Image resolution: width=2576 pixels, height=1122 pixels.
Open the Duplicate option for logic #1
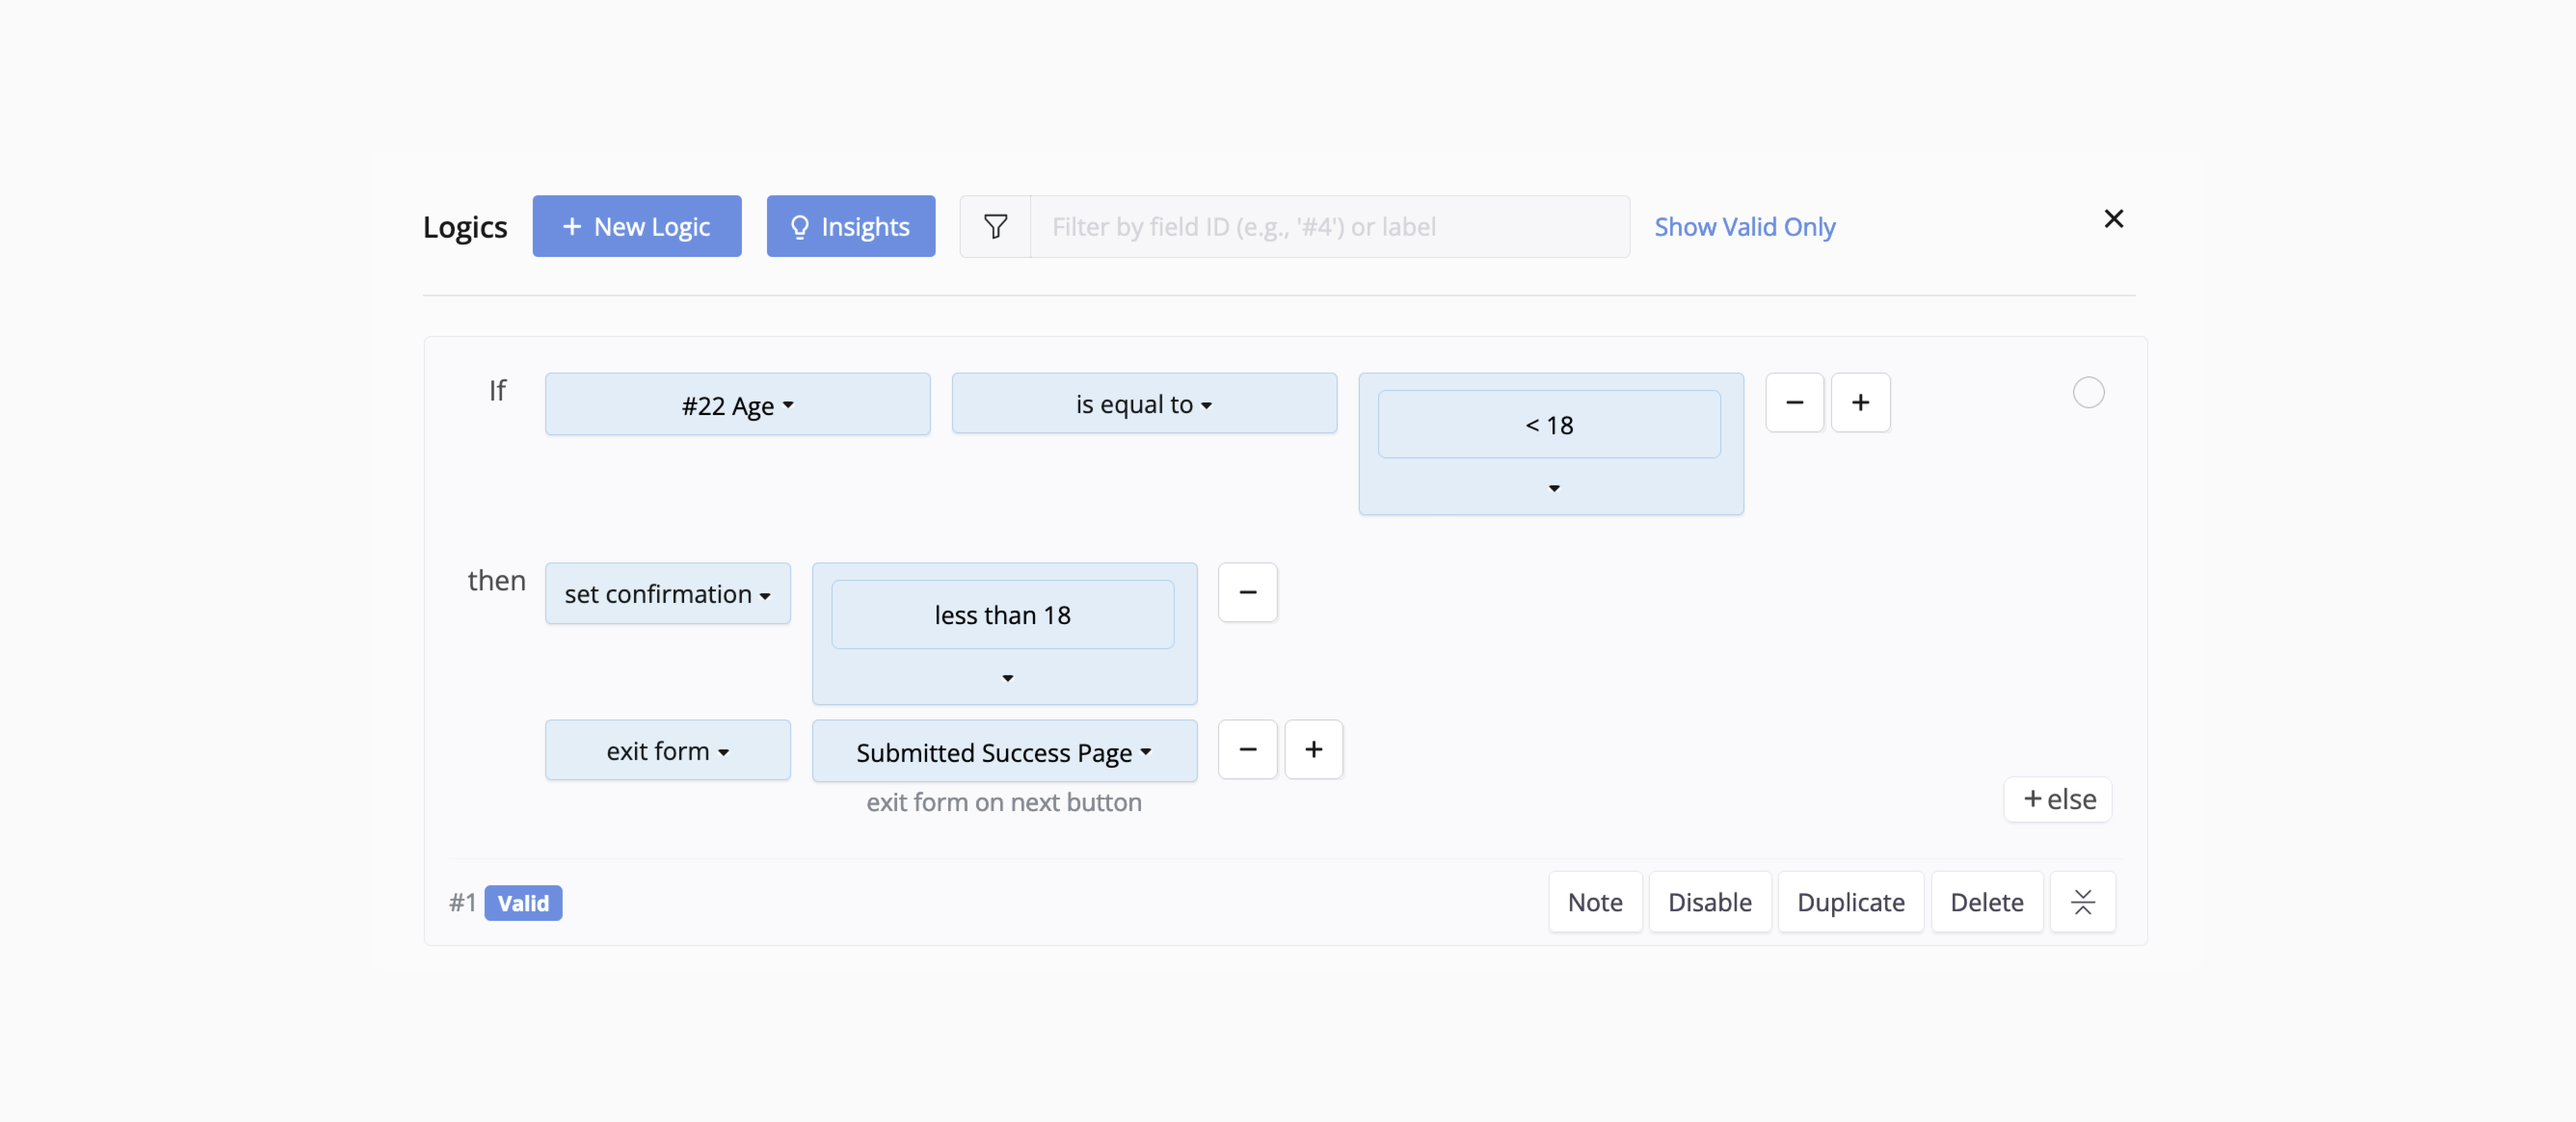[1850, 900]
